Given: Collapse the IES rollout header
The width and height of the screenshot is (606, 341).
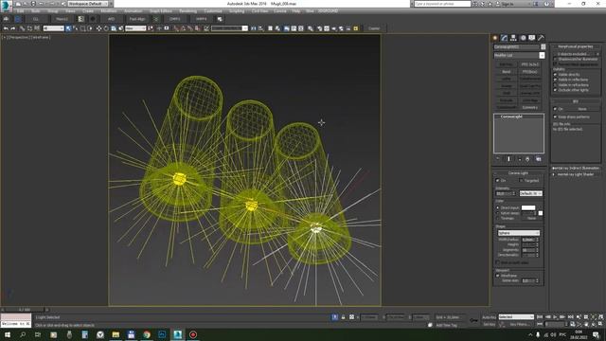Looking at the screenshot, I should pos(575,101).
